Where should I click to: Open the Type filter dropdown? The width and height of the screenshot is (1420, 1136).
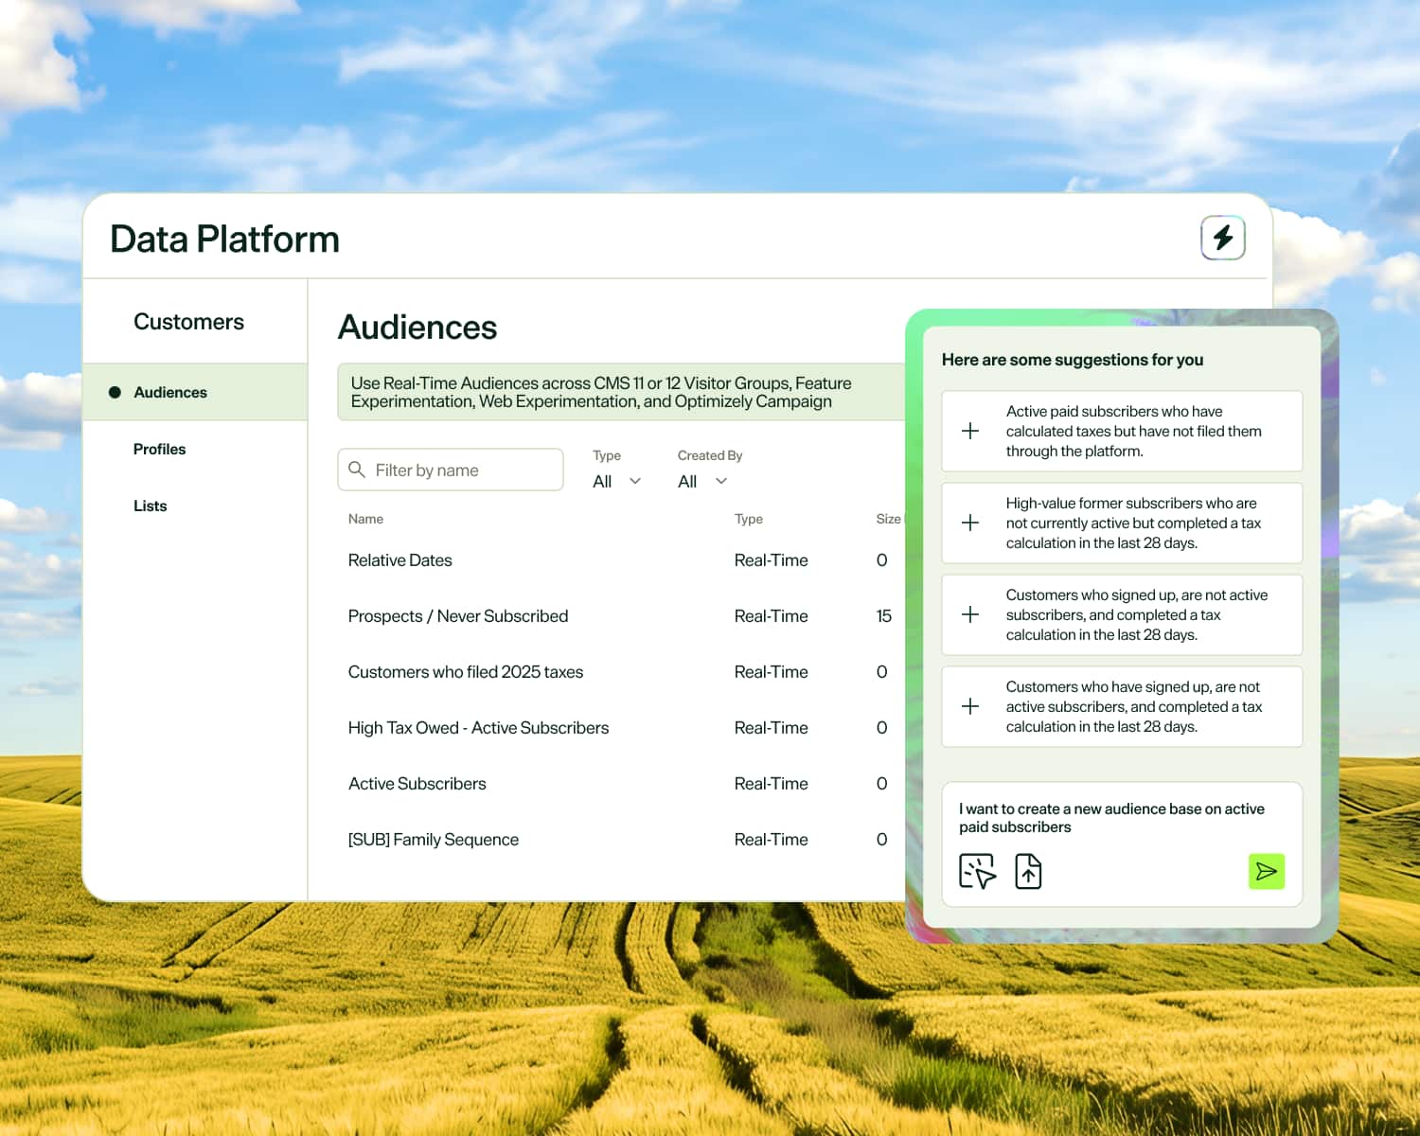coord(617,481)
